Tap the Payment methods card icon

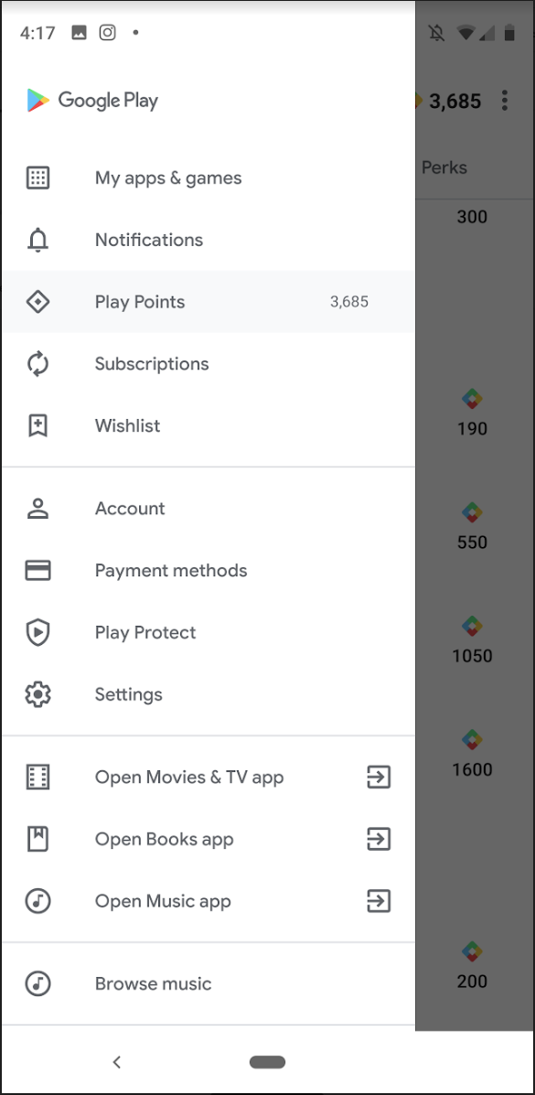[37, 570]
